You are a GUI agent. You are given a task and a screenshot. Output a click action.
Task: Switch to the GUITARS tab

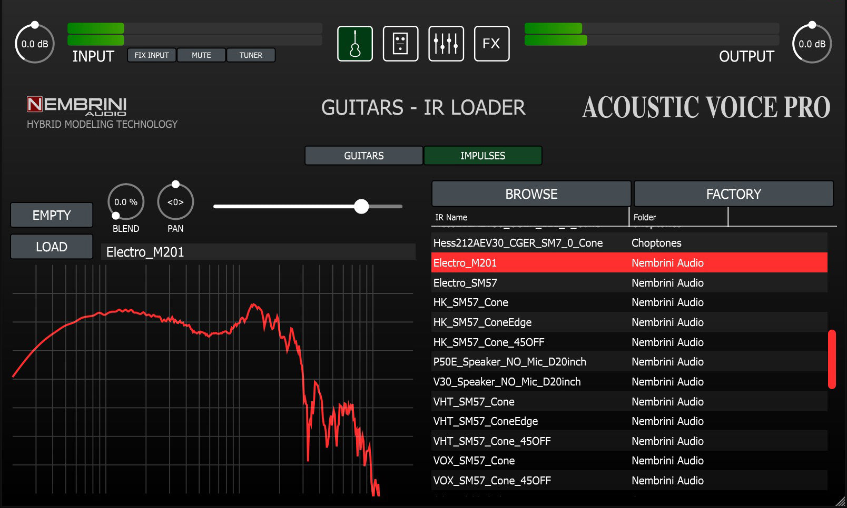click(363, 156)
